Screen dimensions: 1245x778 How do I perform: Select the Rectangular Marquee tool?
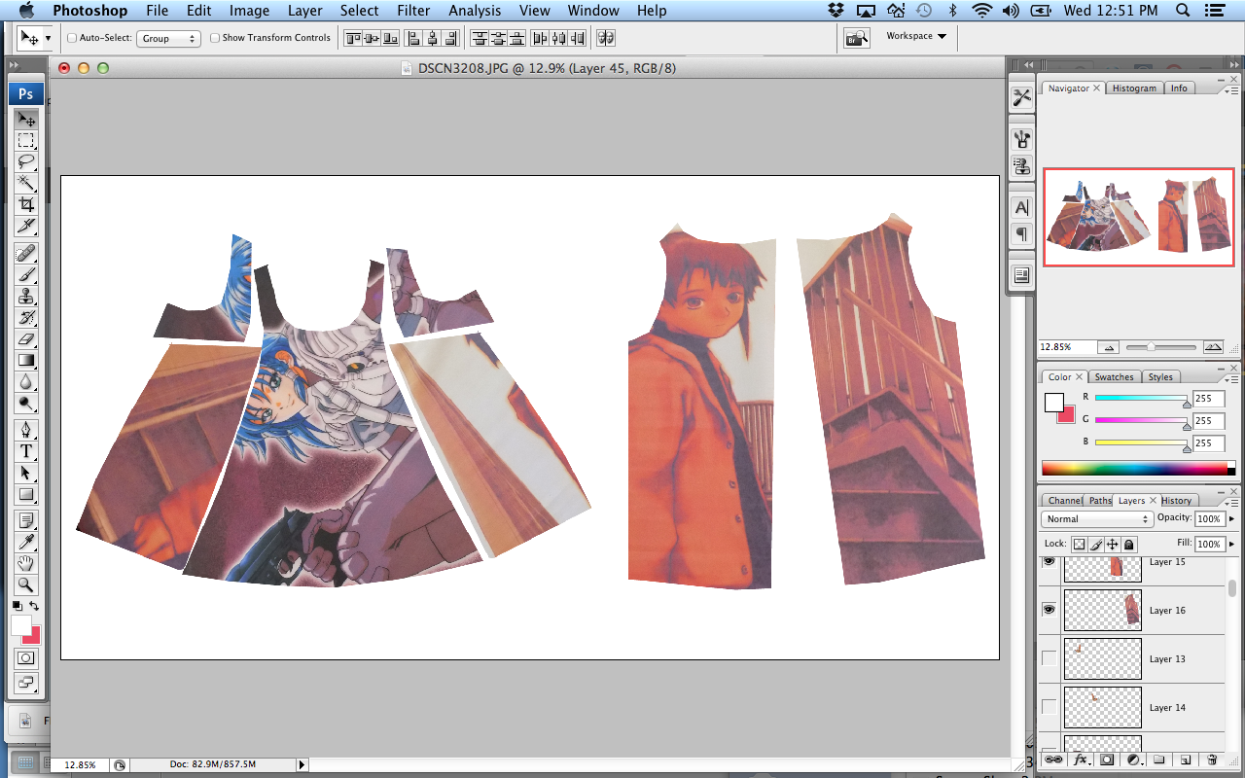[x=26, y=141]
